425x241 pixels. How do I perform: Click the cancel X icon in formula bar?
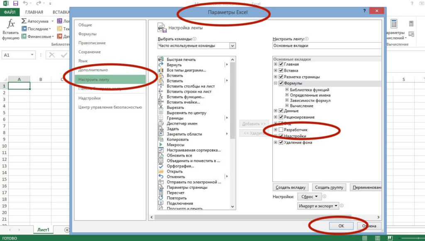point(52,55)
